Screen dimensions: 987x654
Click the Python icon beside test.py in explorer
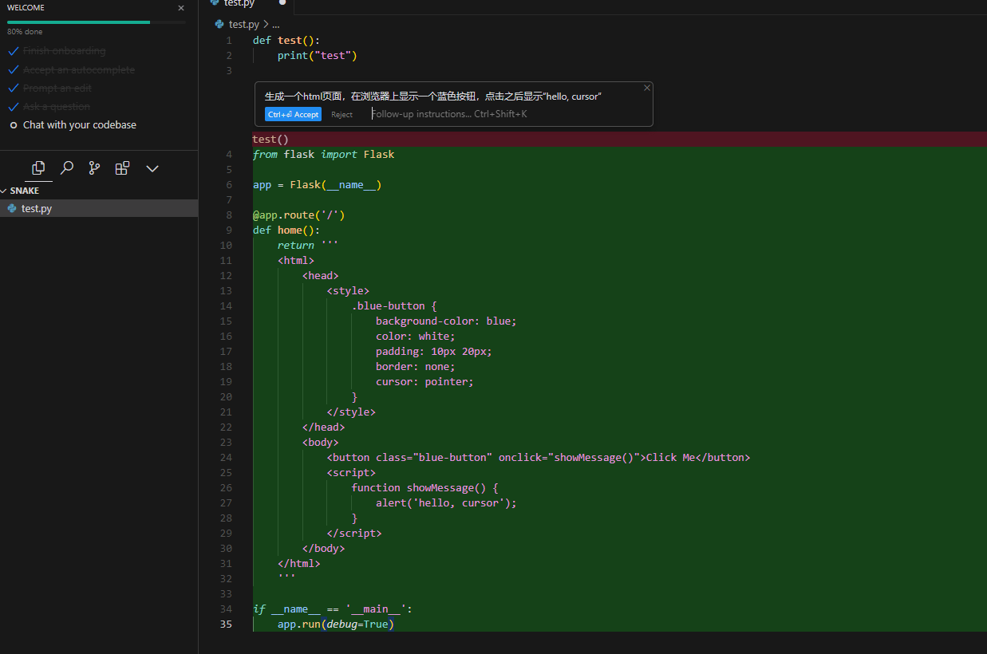tap(12, 208)
